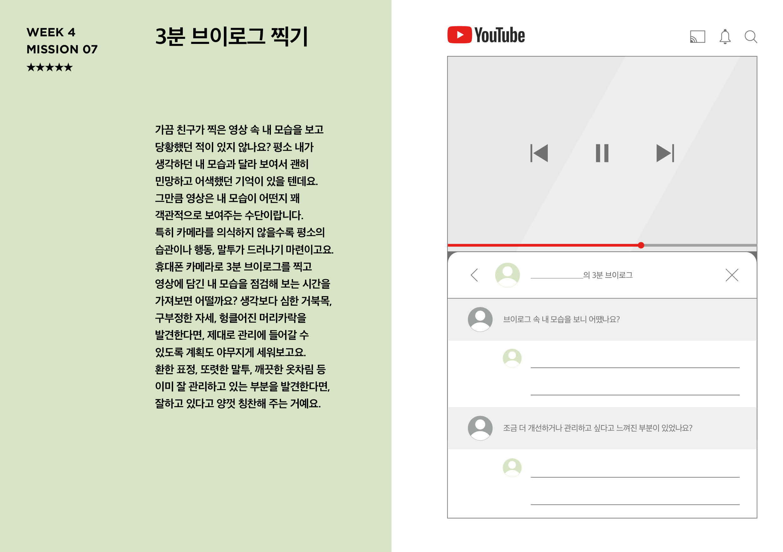Click the last answer line at the bottom
The image size is (783, 552).
635,504
